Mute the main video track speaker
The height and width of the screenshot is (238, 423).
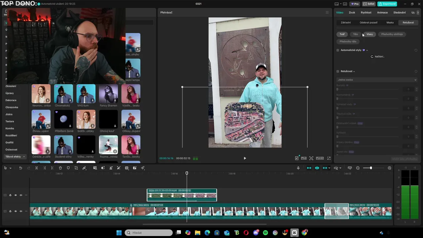point(21,211)
